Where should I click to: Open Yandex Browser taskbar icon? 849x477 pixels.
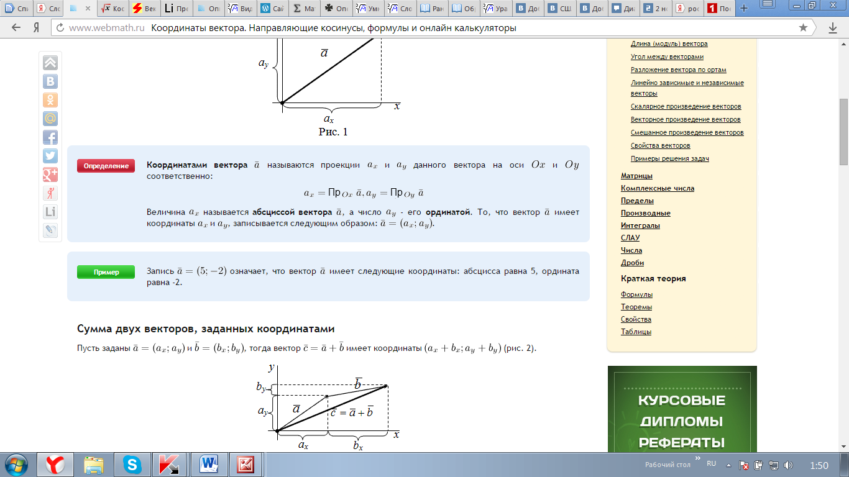55,464
